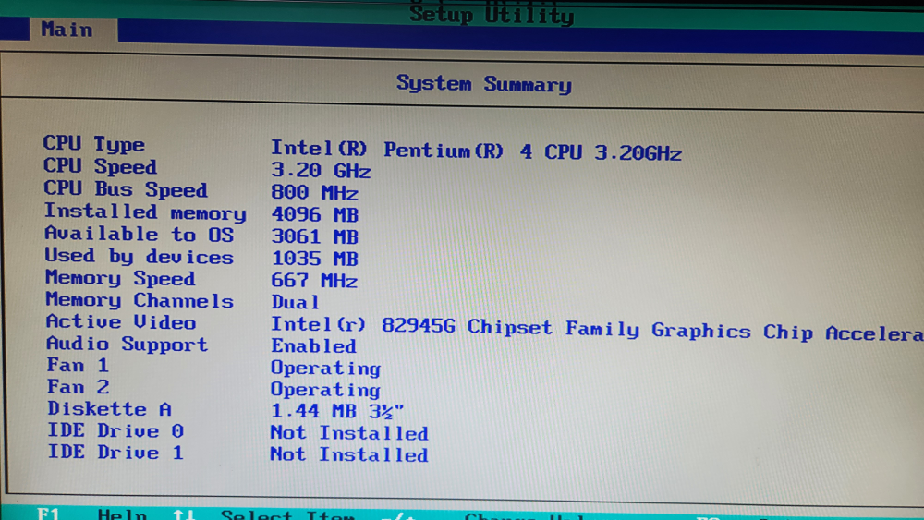Click the 800 MHz value
The width and height of the screenshot is (924, 520).
tap(315, 192)
